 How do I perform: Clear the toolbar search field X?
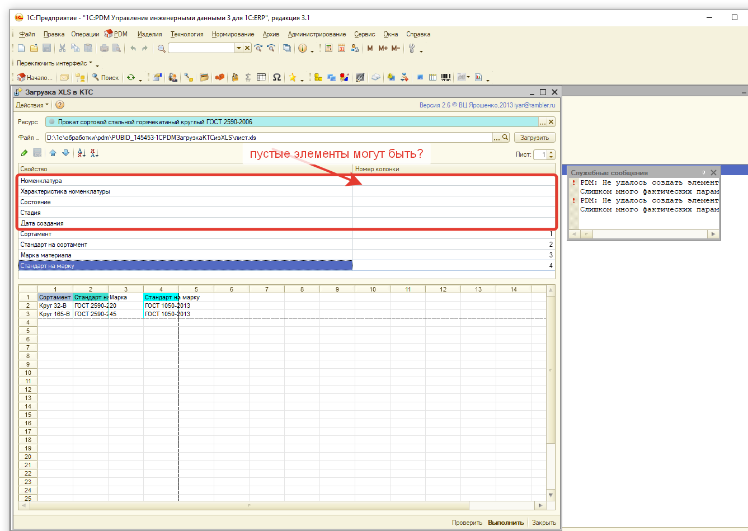pos(247,49)
